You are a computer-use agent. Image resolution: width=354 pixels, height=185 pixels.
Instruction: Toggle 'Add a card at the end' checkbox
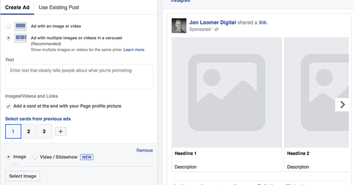8,106
